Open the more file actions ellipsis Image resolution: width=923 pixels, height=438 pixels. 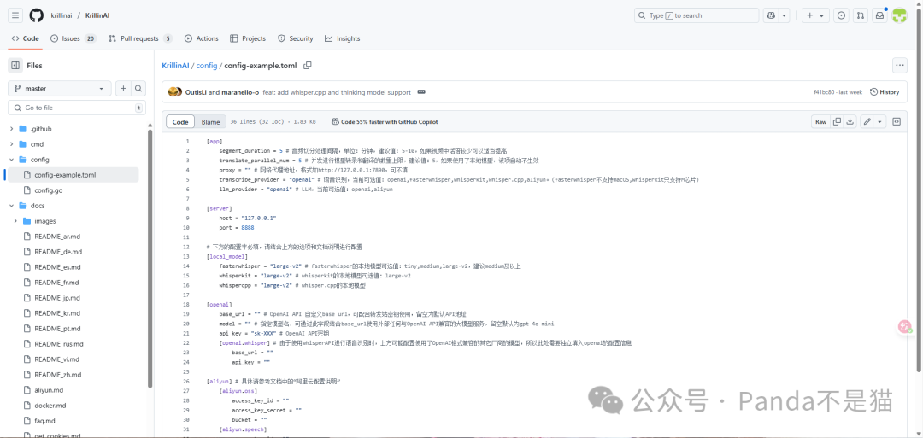pos(899,65)
